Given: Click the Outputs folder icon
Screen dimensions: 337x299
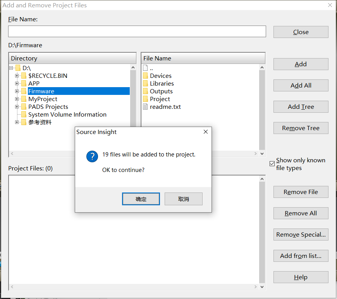Looking at the screenshot, I should [x=145, y=91].
